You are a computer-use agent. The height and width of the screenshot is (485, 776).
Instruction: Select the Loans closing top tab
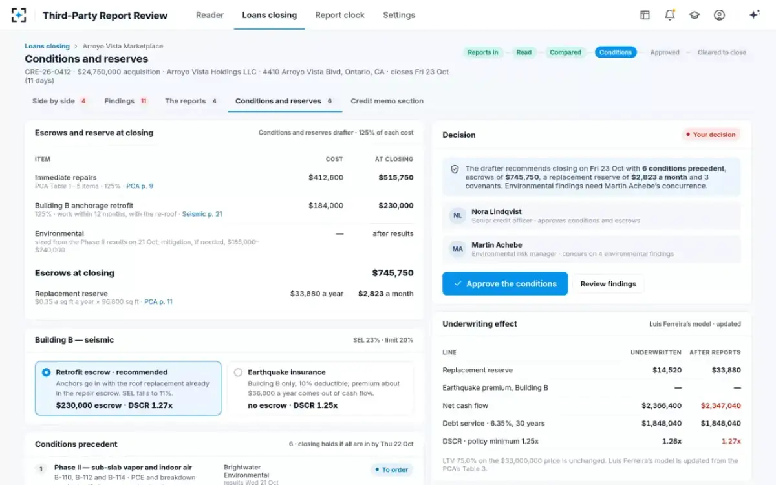[x=269, y=15]
